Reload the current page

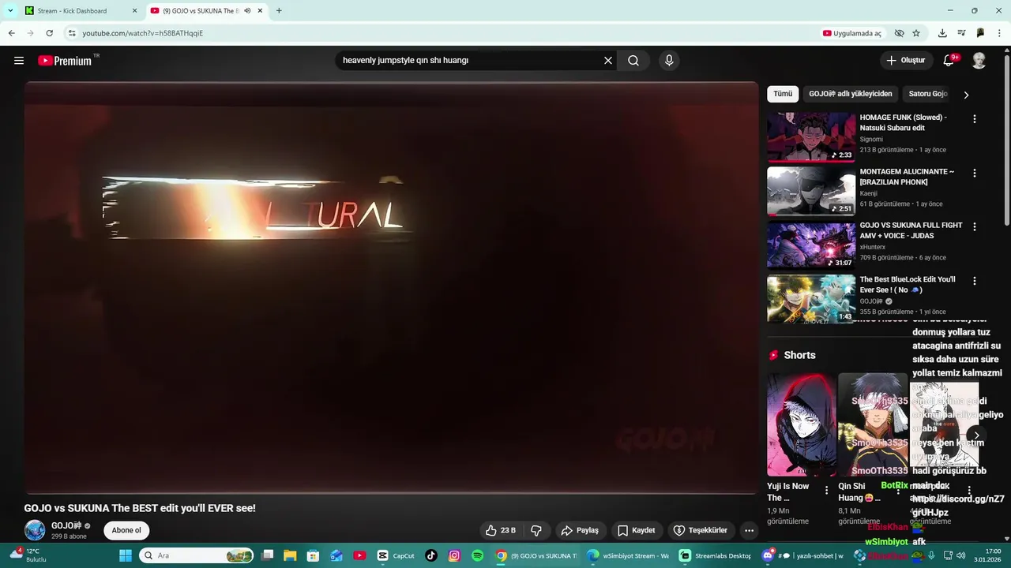tap(49, 33)
